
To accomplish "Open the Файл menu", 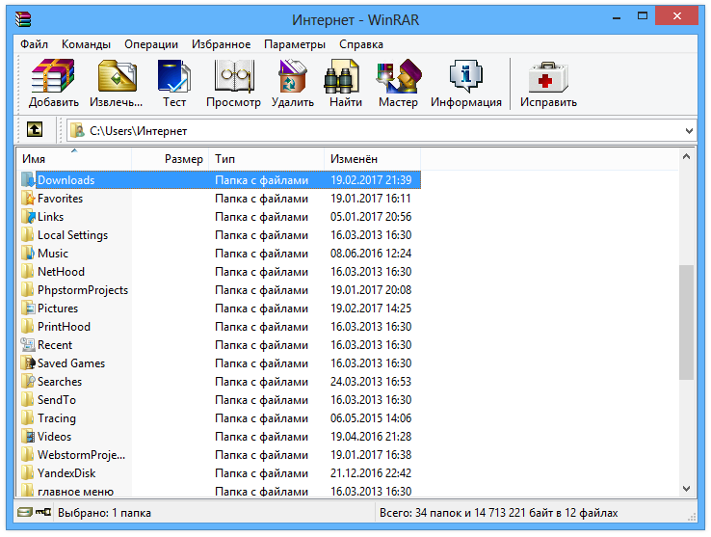I will 34,44.
